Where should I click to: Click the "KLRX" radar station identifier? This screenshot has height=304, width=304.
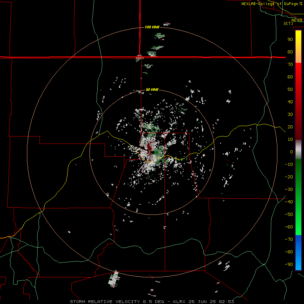(179, 302)
